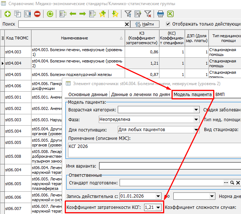Open the 'Данные о лечении по дням' tab

tap(140, 95)
